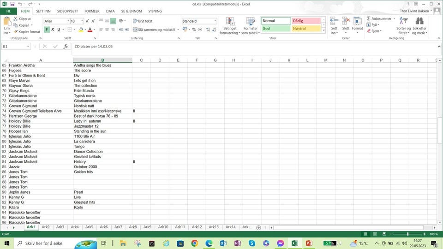Viewport: 443px width, 249px height.
Task: Increase font size icon
Action: 87,21
